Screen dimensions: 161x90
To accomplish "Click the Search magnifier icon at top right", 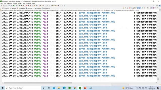I will 154,6.
